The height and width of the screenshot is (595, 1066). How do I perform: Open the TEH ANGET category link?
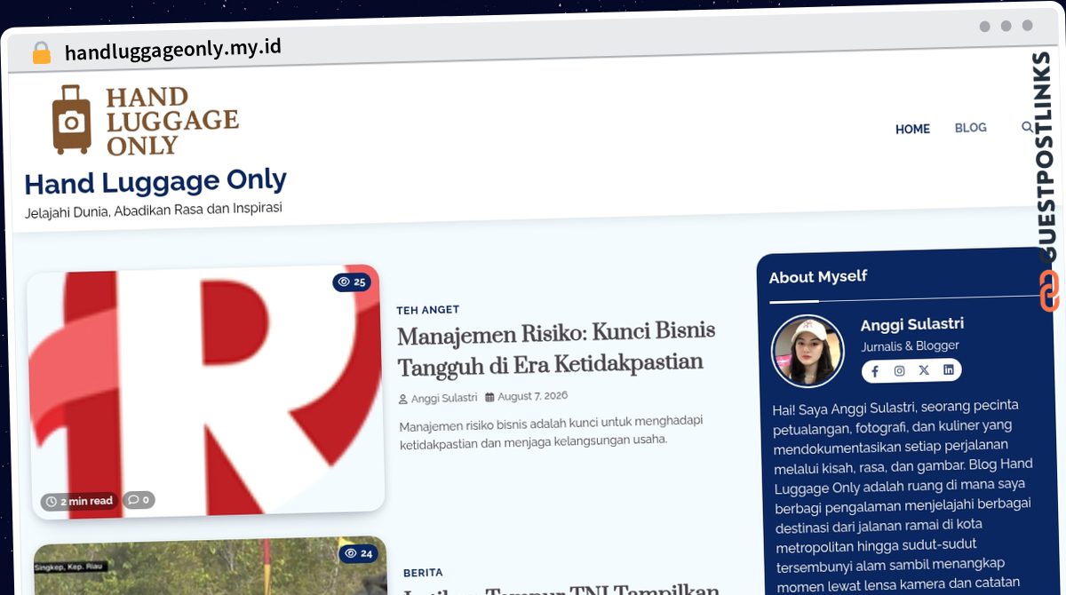click(x=428, y=310)
